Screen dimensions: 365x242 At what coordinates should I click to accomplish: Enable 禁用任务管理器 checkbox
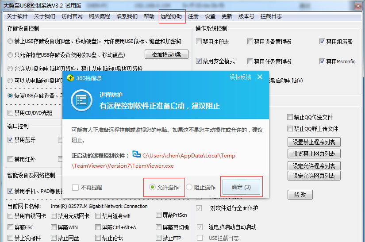250,61
